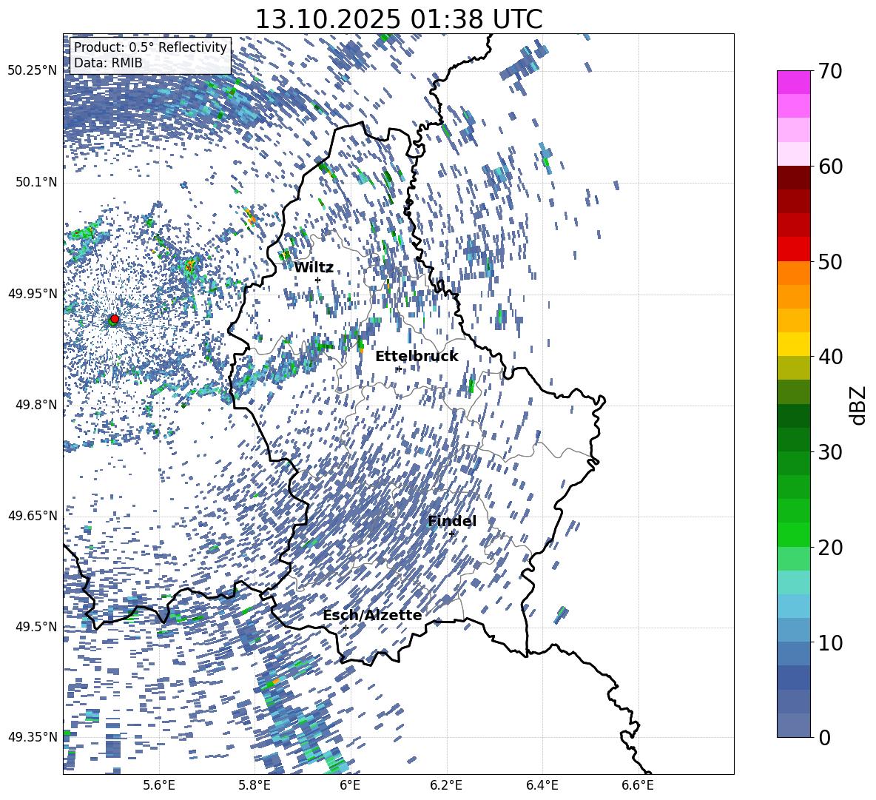
Task: Click the 6.4°E longitude label
Action: point(542,785)
